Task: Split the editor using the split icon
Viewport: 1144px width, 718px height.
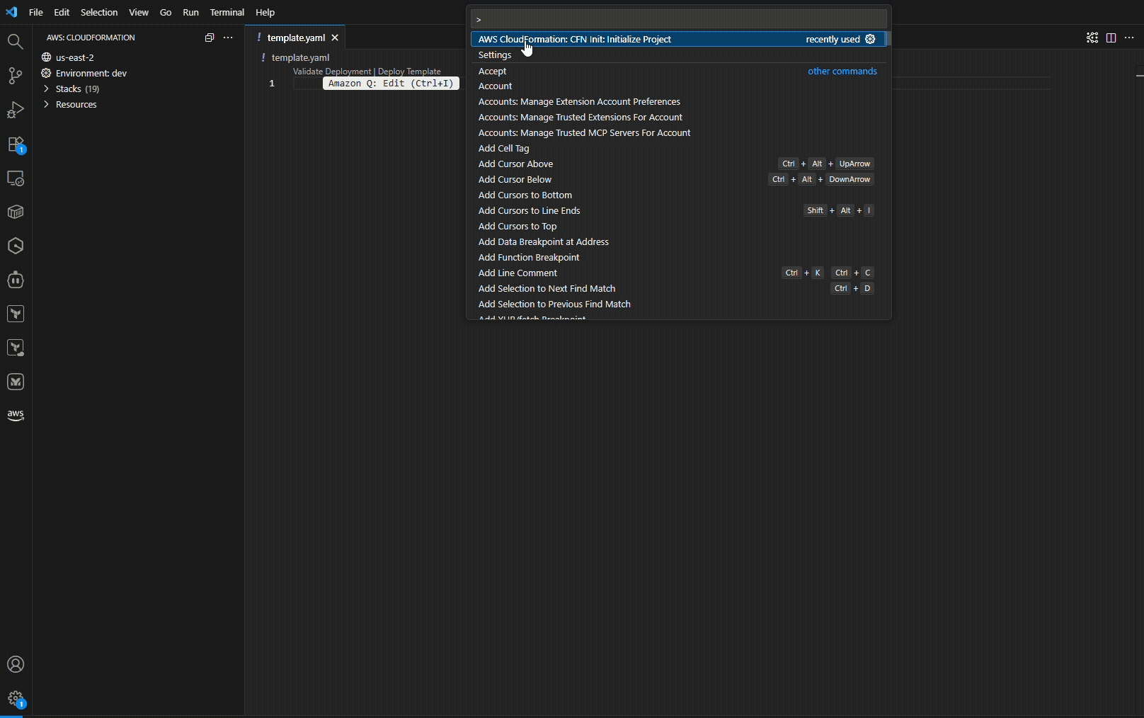Action: [1111, 38]
